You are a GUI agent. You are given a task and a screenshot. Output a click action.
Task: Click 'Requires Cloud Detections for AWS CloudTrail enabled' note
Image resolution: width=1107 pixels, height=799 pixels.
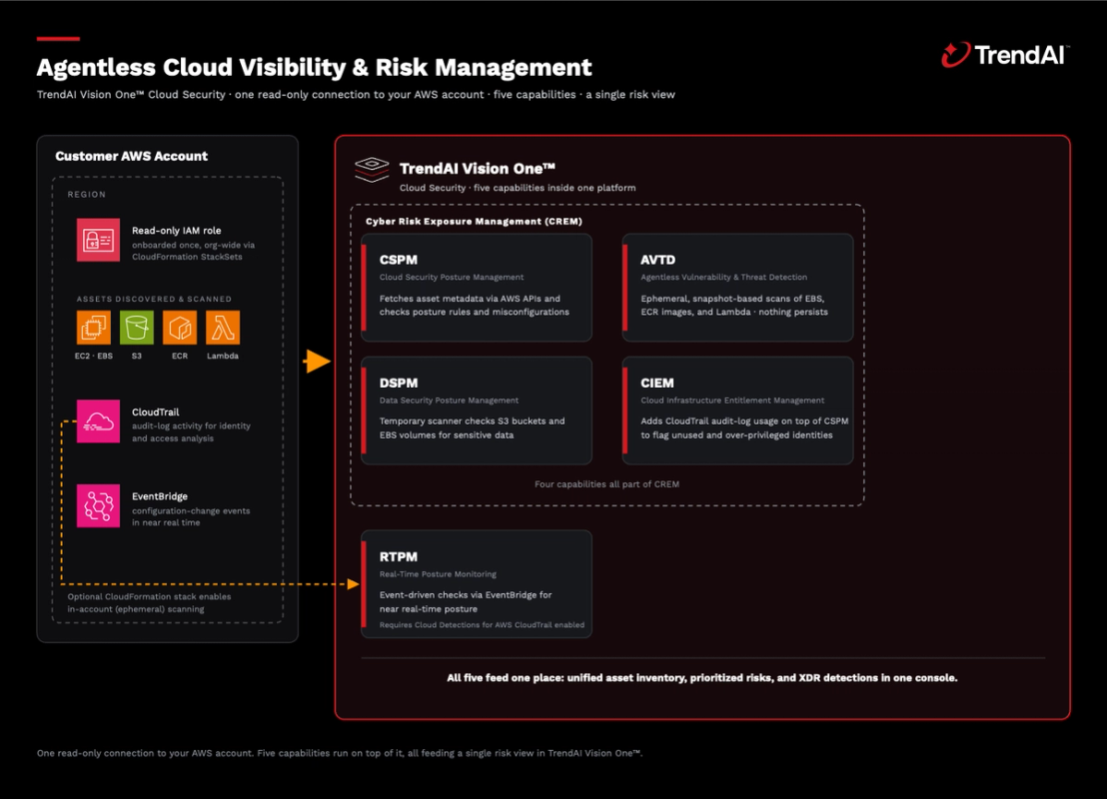(483, 624)
